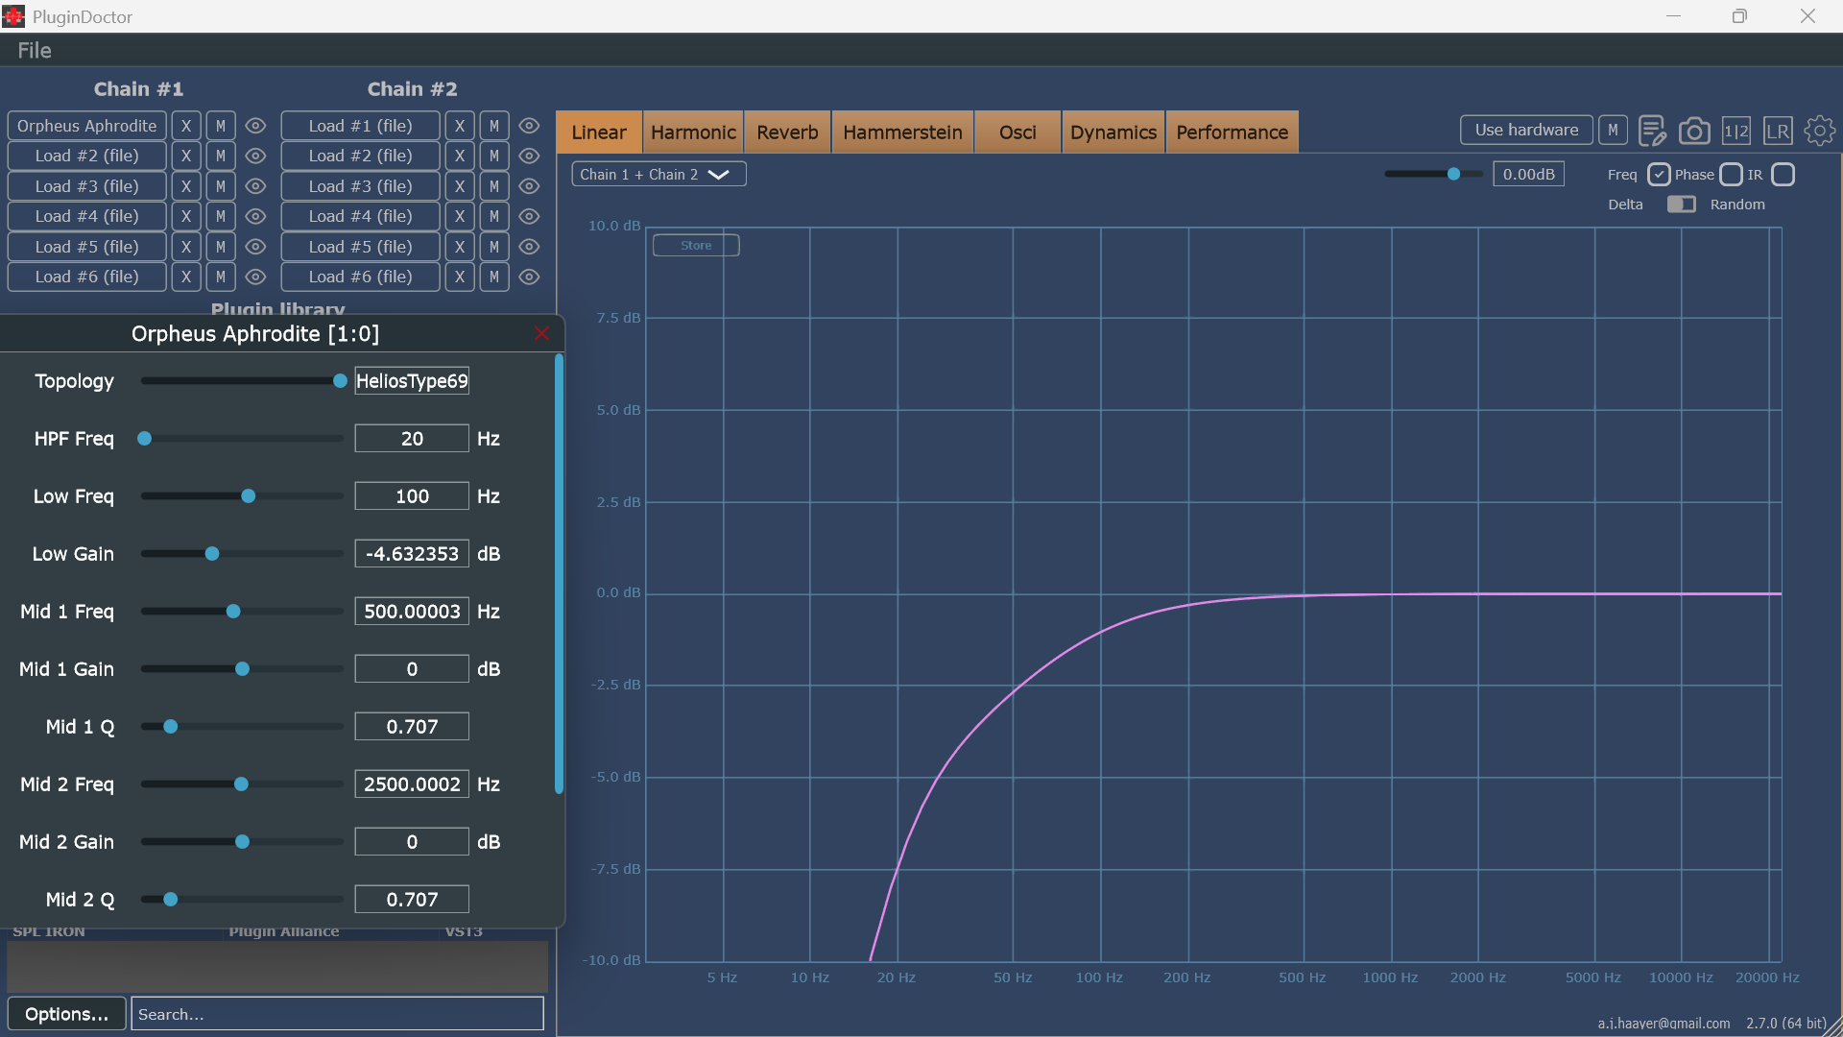This screenshot has width=1843, height=1037.
Task: Click the 0.00dB gain value field
Action: pyautogui.click(x=1528, y=175)
